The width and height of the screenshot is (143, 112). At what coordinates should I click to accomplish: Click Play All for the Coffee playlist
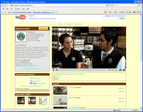121,88
